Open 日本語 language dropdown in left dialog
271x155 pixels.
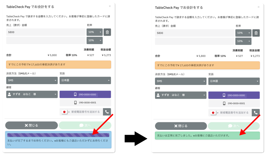click(85, 80)
